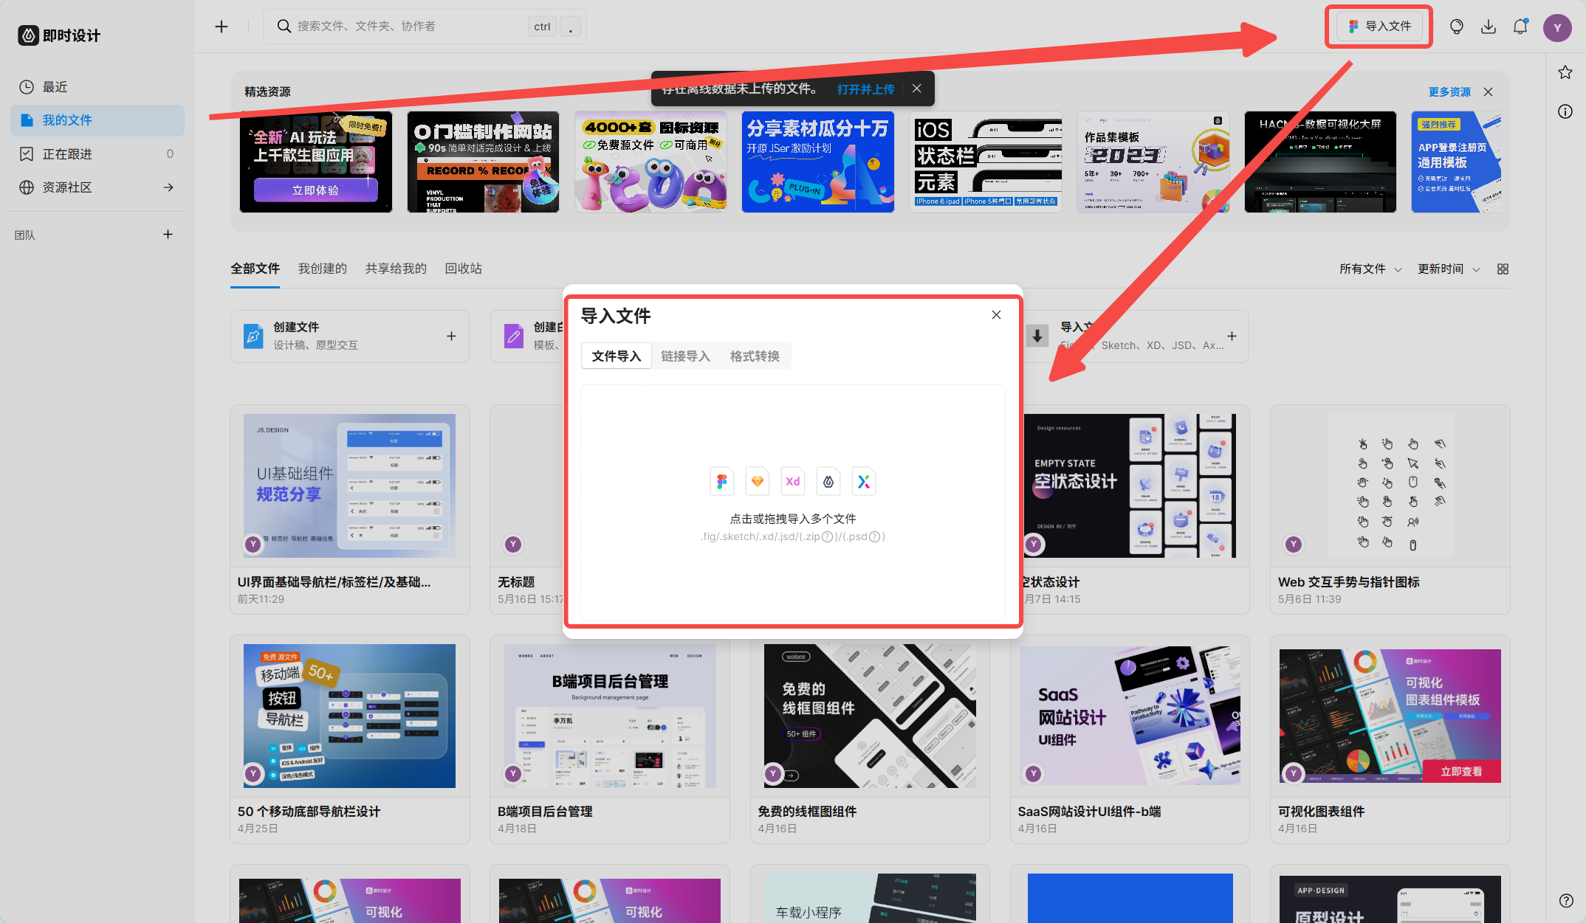1586x923 pixels.
Task: Open the 作品集模板 2023 banner
Action: [1153, 162]
